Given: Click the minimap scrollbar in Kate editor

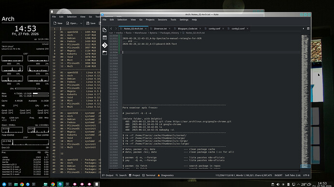Looking at the screenshot, I should pyautogui.click(x=305, y=102).
